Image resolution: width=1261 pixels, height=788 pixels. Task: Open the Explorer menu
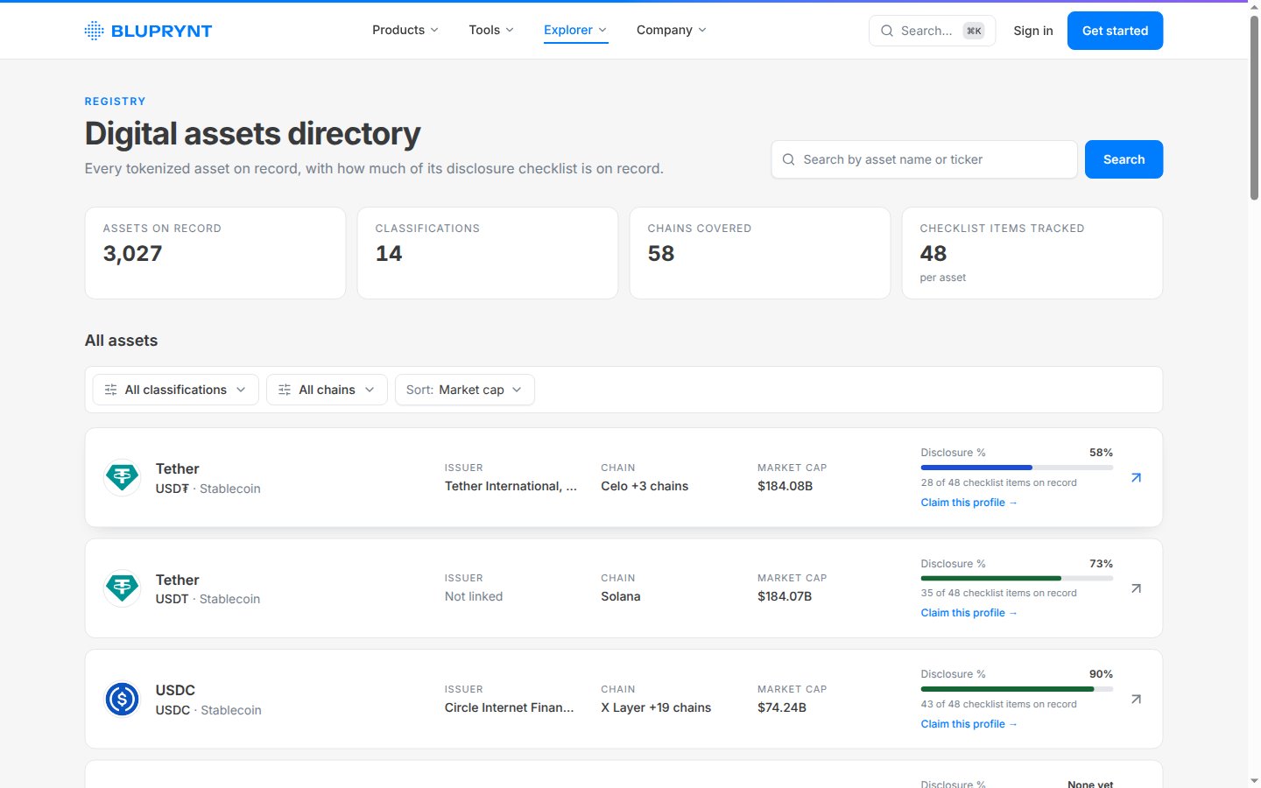(575, 30)
